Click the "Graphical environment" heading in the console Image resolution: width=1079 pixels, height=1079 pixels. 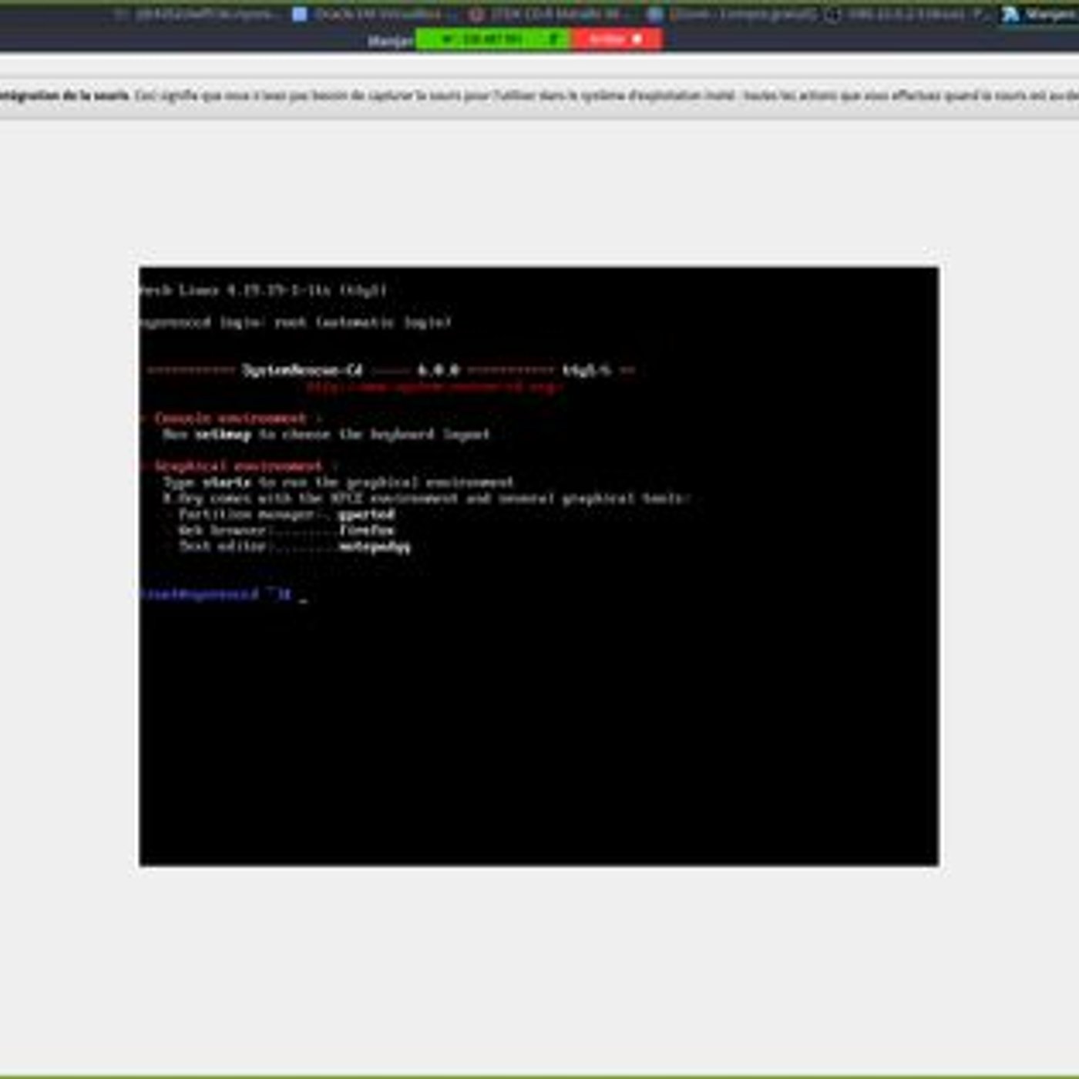pos(238,466)
